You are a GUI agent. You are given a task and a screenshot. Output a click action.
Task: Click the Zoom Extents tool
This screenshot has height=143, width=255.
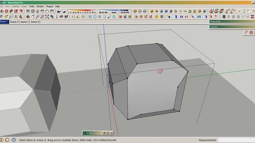[47, 17]
